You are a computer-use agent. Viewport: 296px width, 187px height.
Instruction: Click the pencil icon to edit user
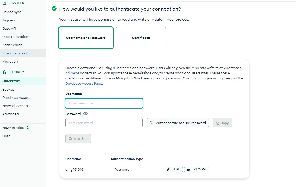click(169, 169)
